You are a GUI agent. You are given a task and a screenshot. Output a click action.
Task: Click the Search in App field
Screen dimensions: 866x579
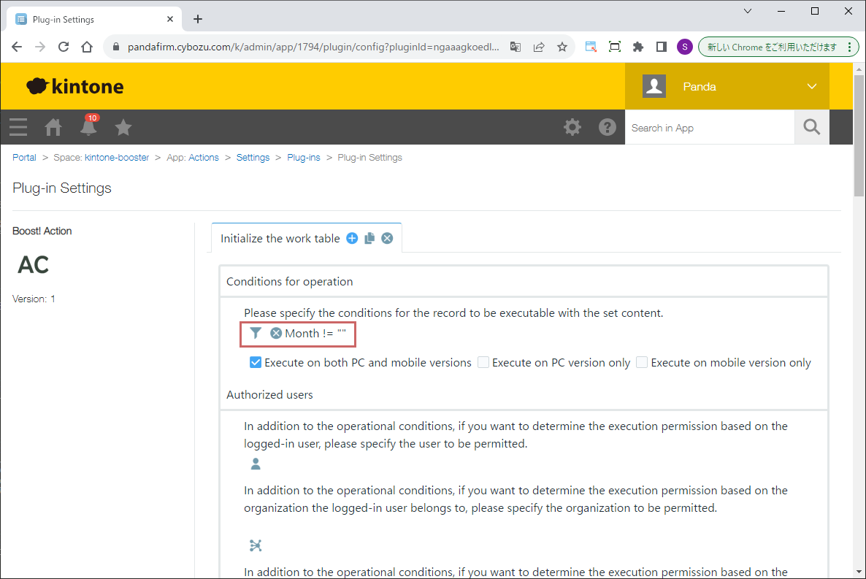709,128
